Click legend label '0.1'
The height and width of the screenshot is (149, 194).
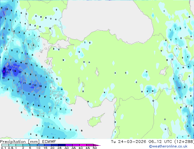(3, 148)
